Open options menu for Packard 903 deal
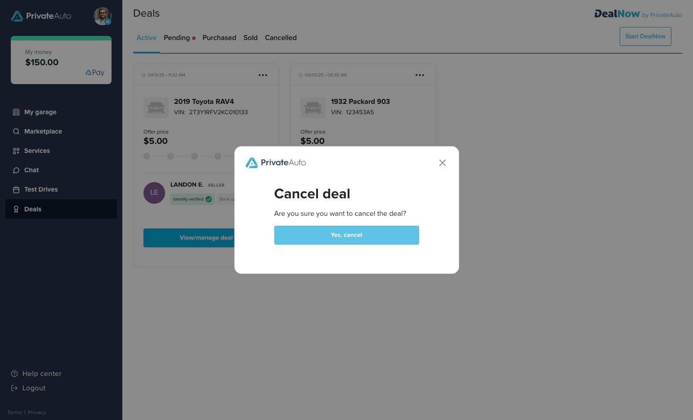Screen dimensions: 693x420 tap(420, 75)
